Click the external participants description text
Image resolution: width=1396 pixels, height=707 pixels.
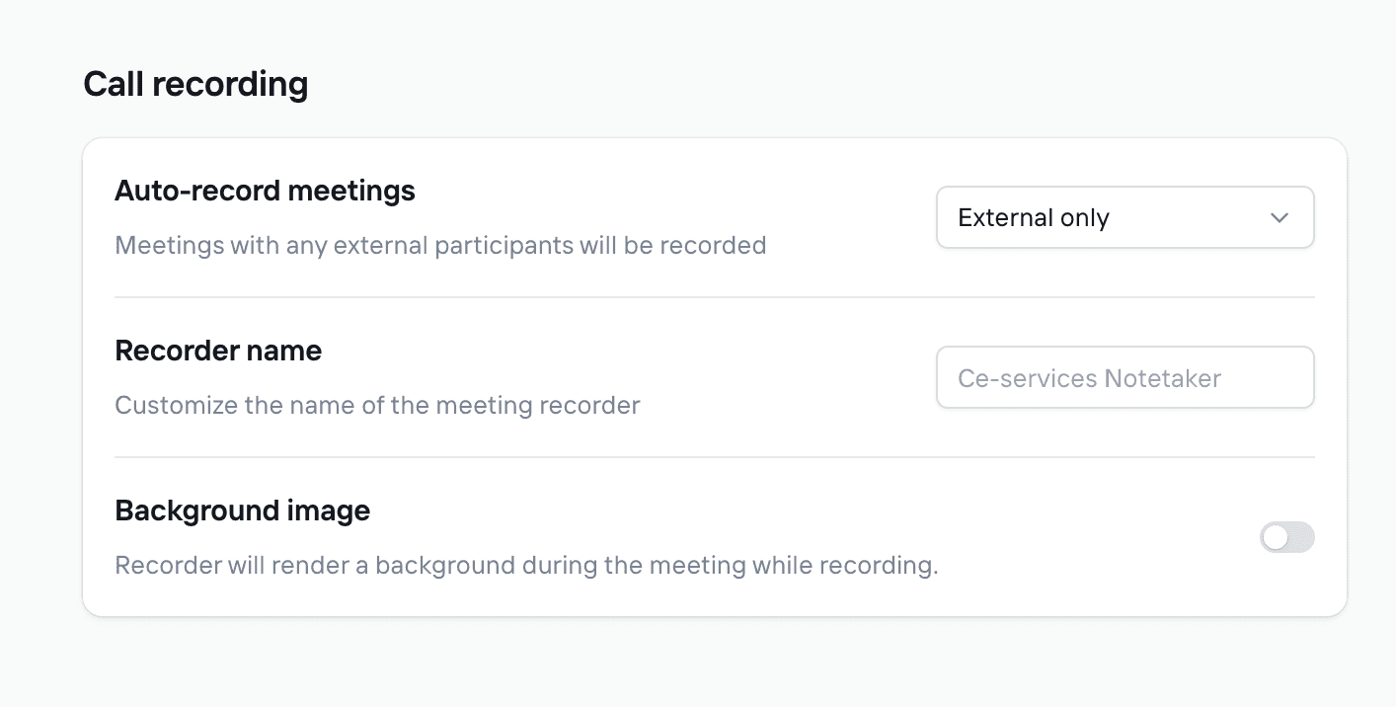coord(440,245)
